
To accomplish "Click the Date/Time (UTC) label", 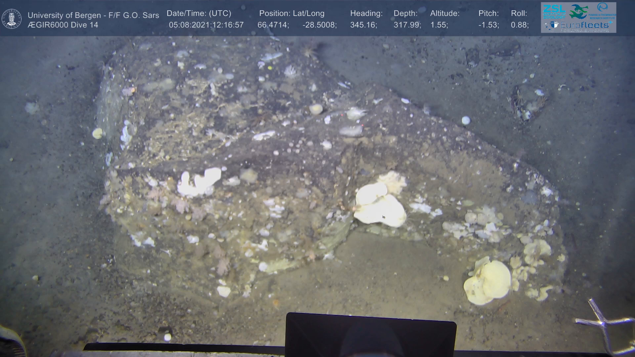I will 199,14.
